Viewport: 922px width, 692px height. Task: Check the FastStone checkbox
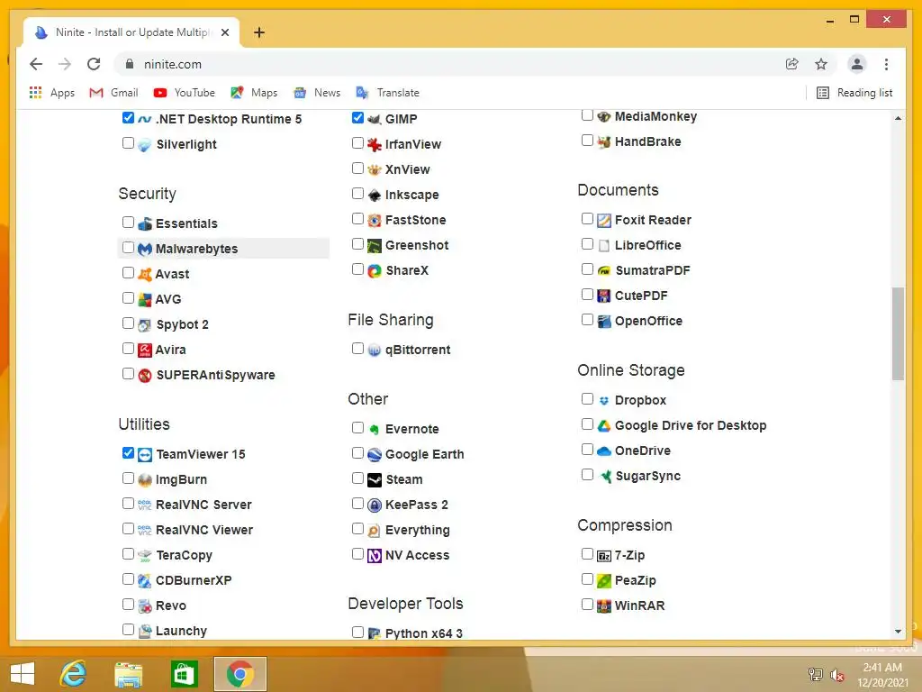point(357,219)
